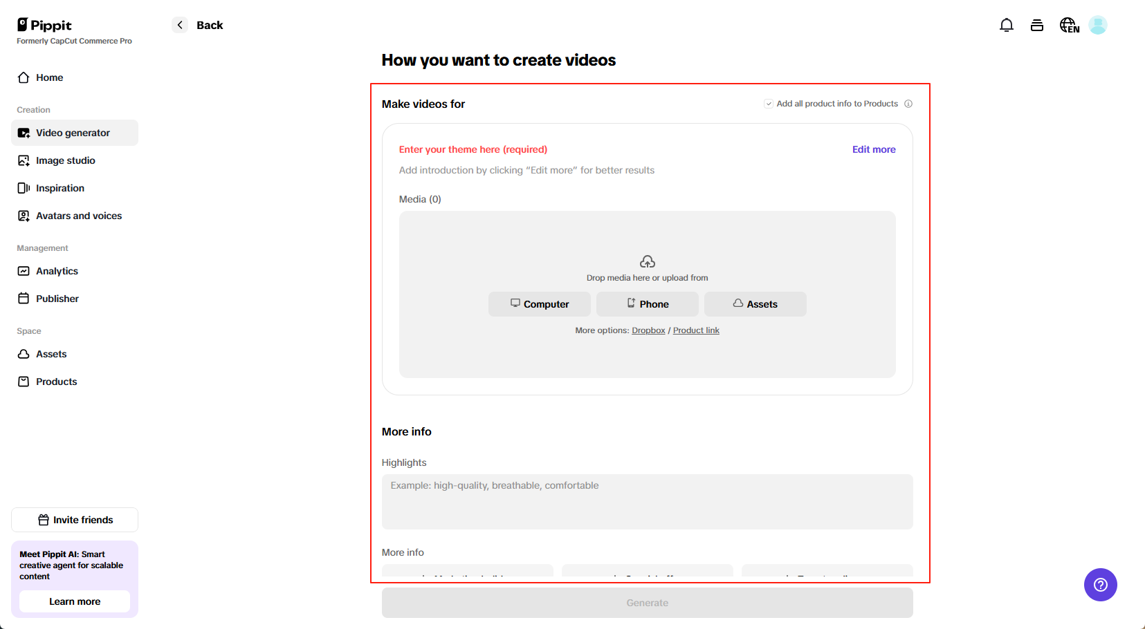
Task: Type in the Highlights field
Action: (x=647, y=502)
